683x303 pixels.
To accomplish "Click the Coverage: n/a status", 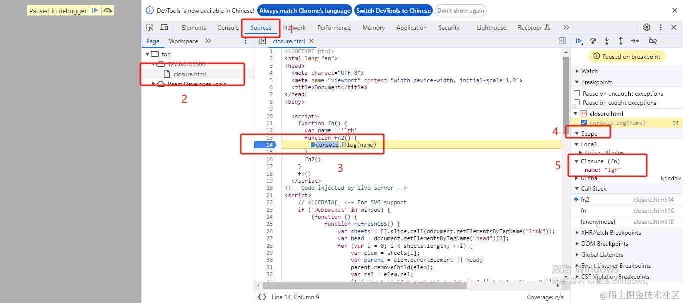I will pyautogui.click(x=545, y=297).
